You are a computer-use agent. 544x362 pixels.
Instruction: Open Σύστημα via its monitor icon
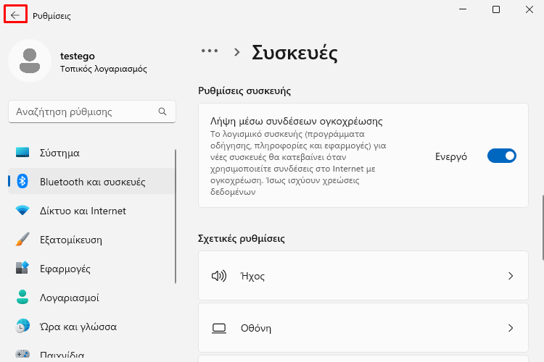pyautogui.click(x=22, y=152)
